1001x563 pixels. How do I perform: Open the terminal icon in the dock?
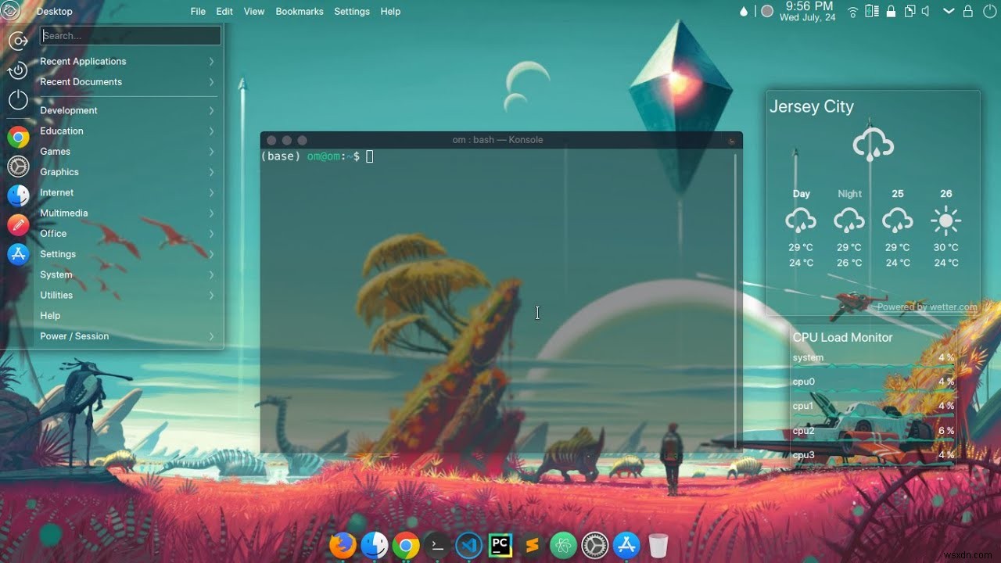[436, 545]
